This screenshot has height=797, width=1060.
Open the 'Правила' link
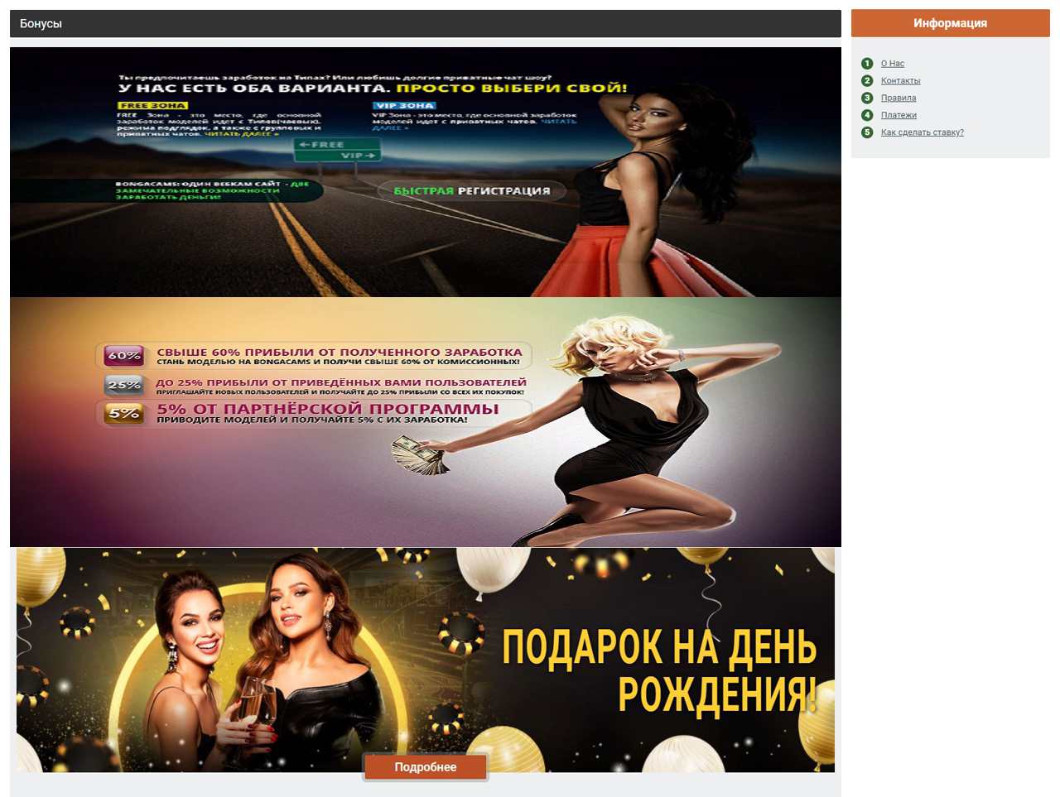pos(898,98)
